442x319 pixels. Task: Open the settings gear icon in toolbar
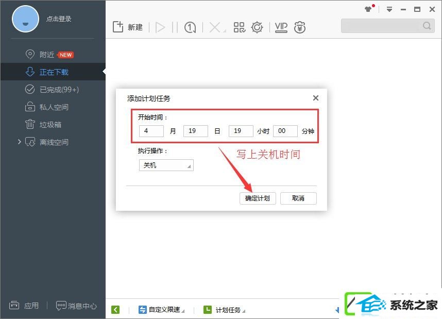(x=257, y=27)
